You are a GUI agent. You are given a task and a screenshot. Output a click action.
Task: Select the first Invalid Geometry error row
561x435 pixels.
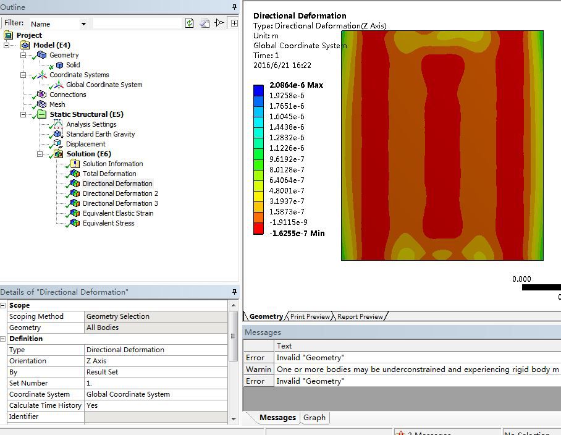402,358
